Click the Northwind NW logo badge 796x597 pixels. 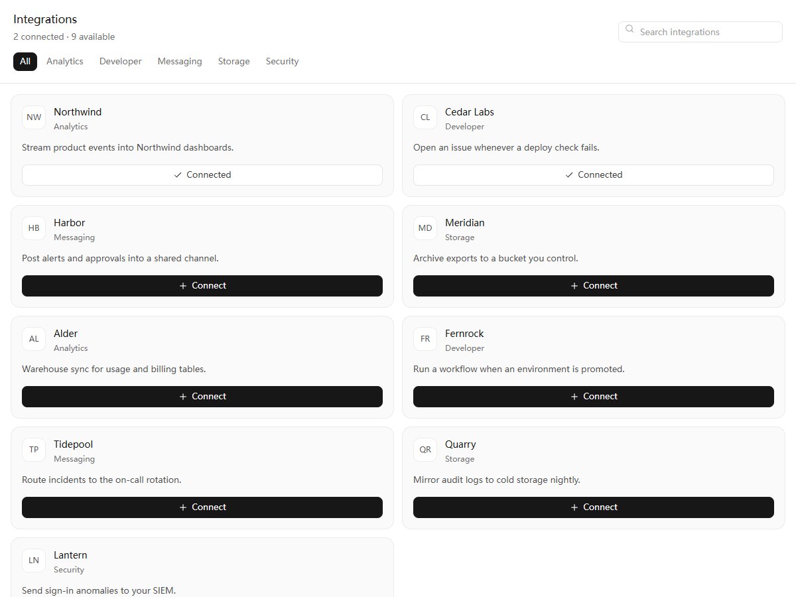pos(34,117)
